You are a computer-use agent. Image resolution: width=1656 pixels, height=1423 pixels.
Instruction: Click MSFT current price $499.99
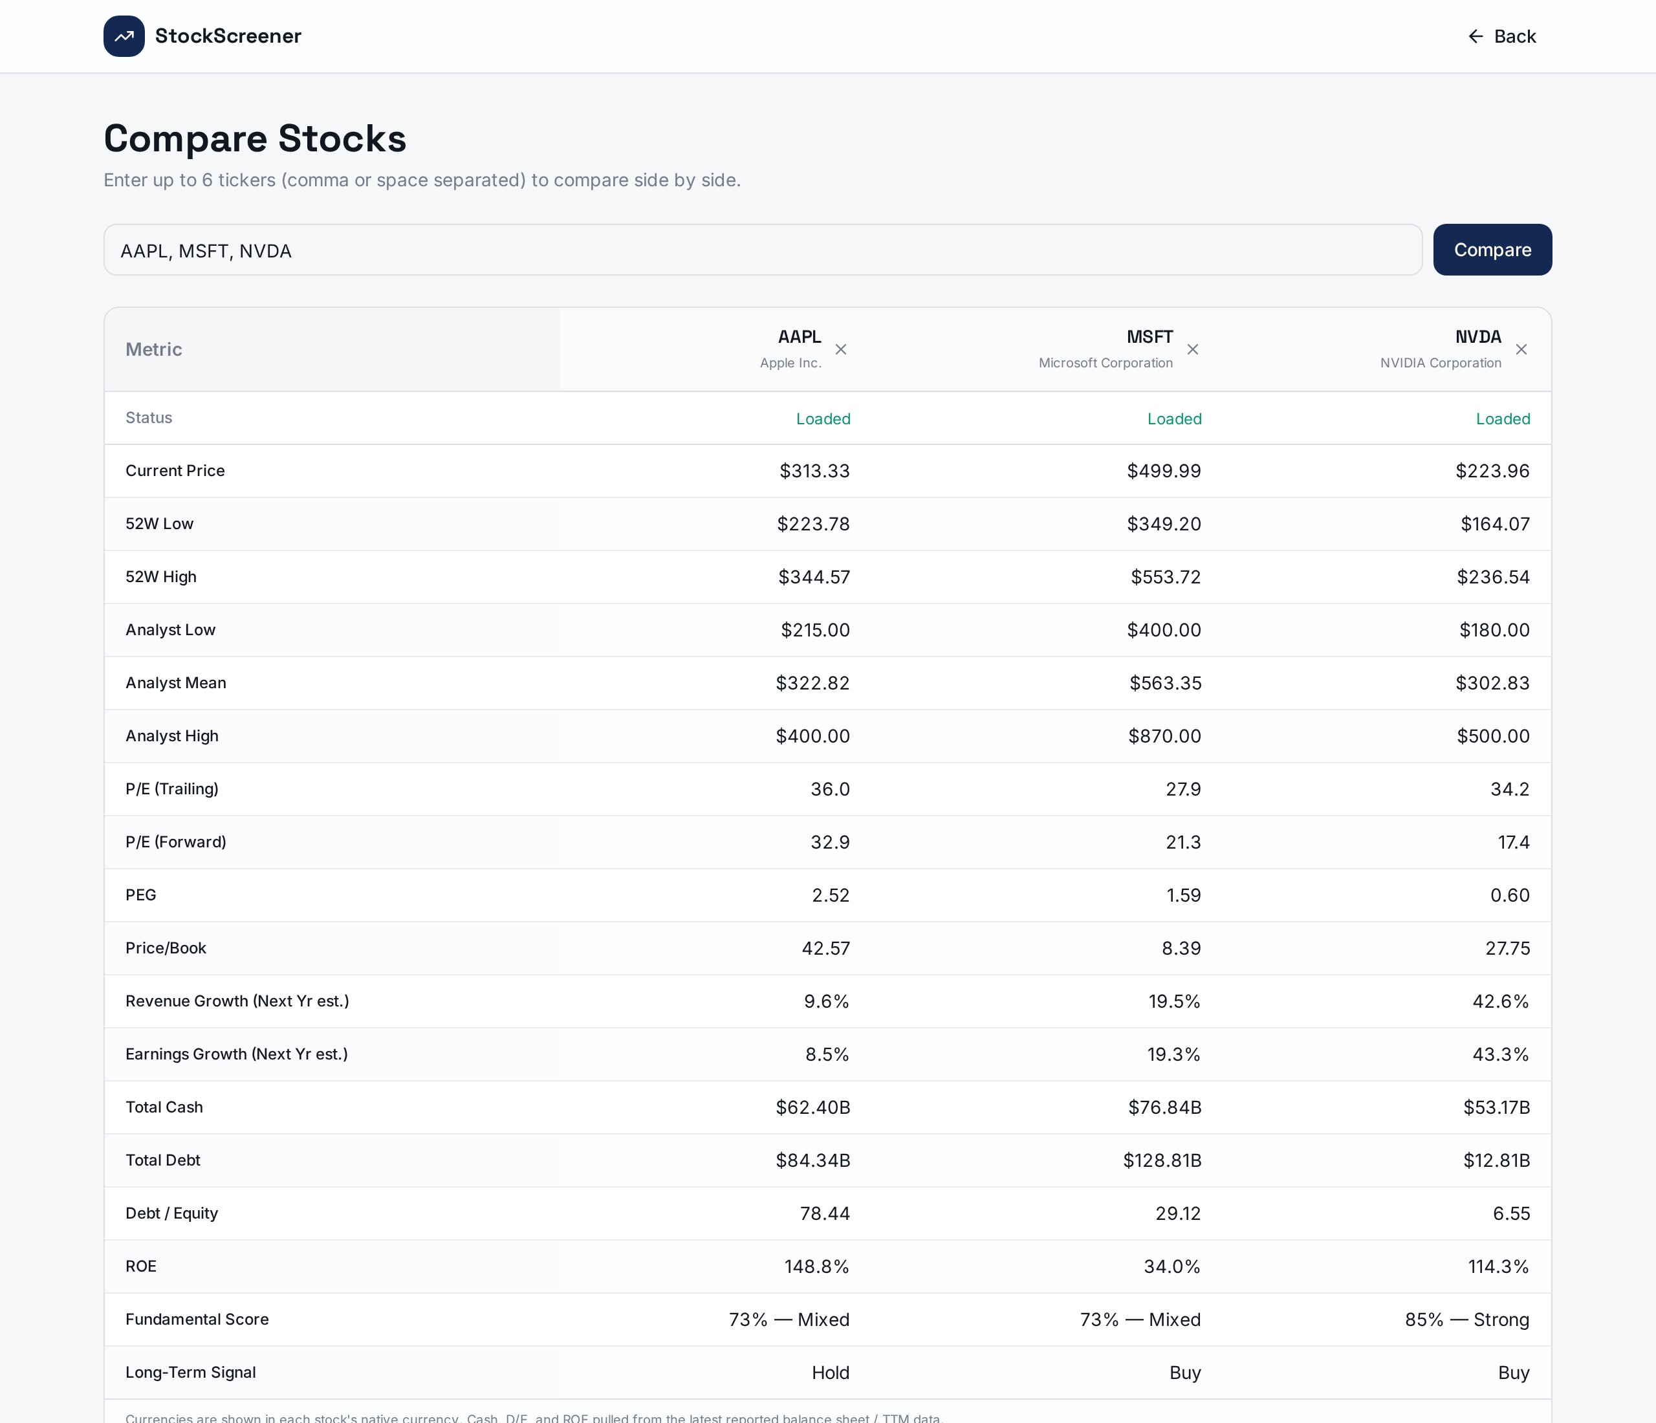[1164, 472]
